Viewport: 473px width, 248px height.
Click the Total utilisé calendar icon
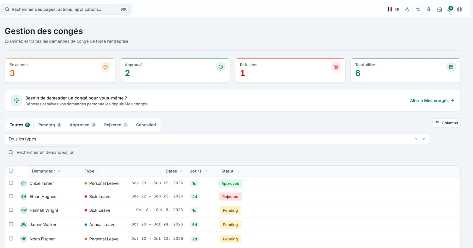coord(451,67)
